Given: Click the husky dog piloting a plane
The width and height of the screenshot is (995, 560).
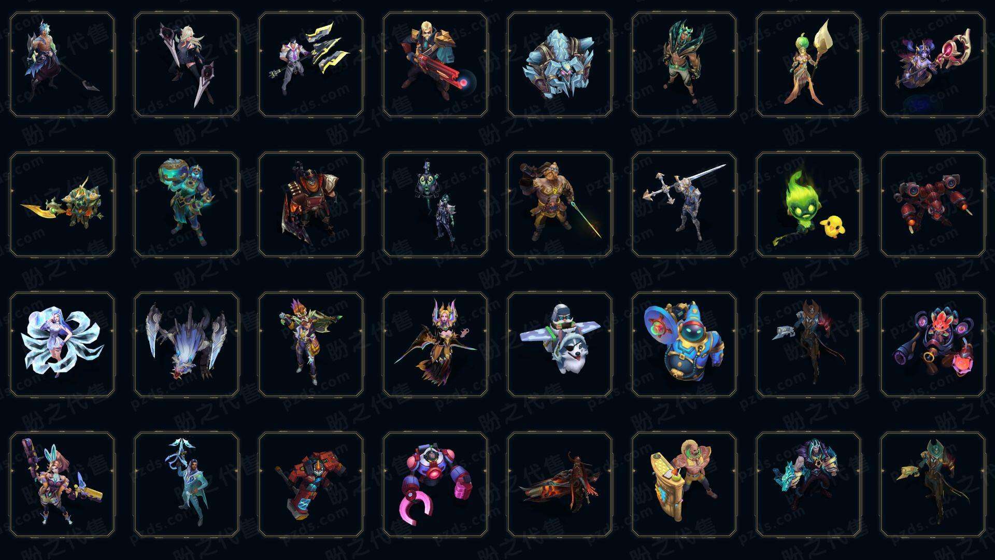Looking at the screenshot, I should point(560,344).
